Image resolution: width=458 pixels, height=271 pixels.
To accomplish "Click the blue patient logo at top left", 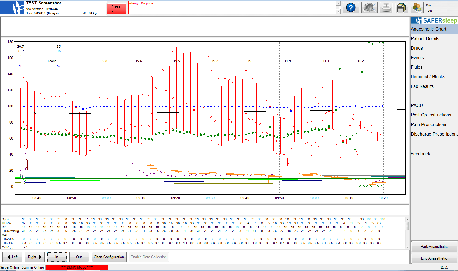I will (12, 7).
